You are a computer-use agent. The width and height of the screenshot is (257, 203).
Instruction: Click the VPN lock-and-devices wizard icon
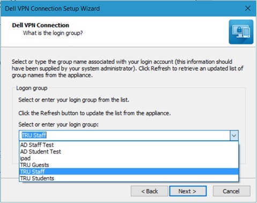click(241, 32)
